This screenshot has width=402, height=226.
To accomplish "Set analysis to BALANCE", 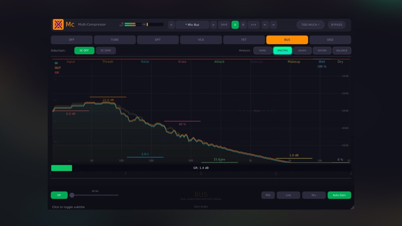I will pyautogui.click(x=342, y=51).
